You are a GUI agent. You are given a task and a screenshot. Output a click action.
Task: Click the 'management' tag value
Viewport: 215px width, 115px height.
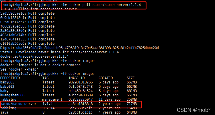click(52, 100)
